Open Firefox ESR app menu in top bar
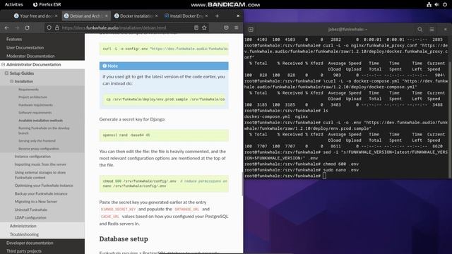The image size is (452, 254). point(47,4)
